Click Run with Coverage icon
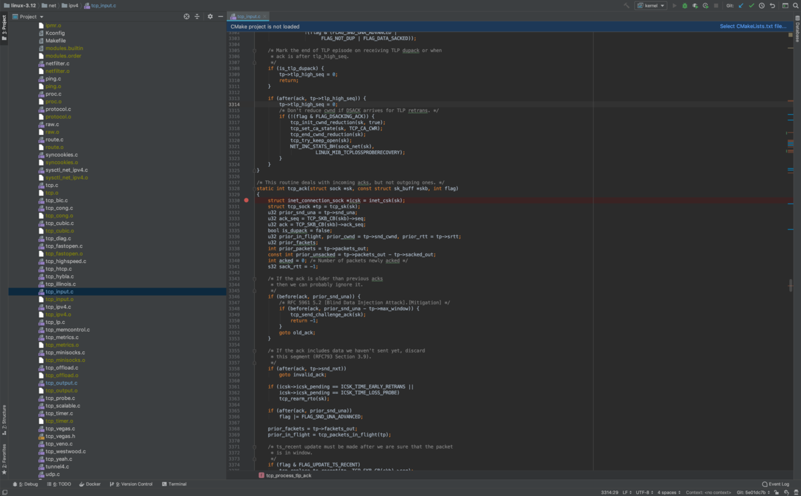 pyautogui.click(x=696, y=5)
